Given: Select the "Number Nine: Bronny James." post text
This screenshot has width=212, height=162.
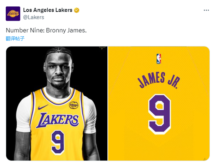Looking at the screenshot, I should [46, 31].
